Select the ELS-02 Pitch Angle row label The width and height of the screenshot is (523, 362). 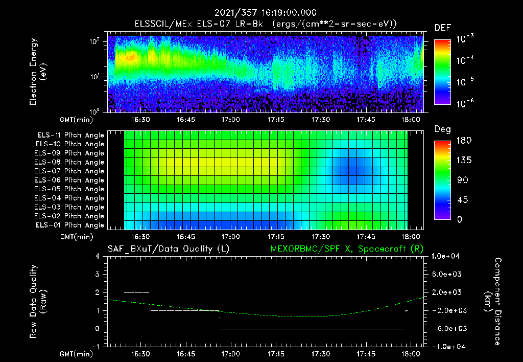pos(69,216)
